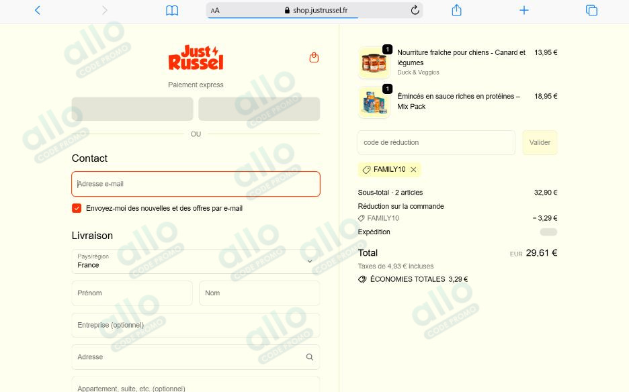Click the Valider button
This screenshot has height=392, width=629.
point(540,142)
